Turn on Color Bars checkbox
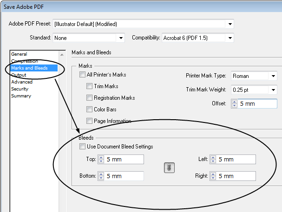 click(x=89, y=109)
